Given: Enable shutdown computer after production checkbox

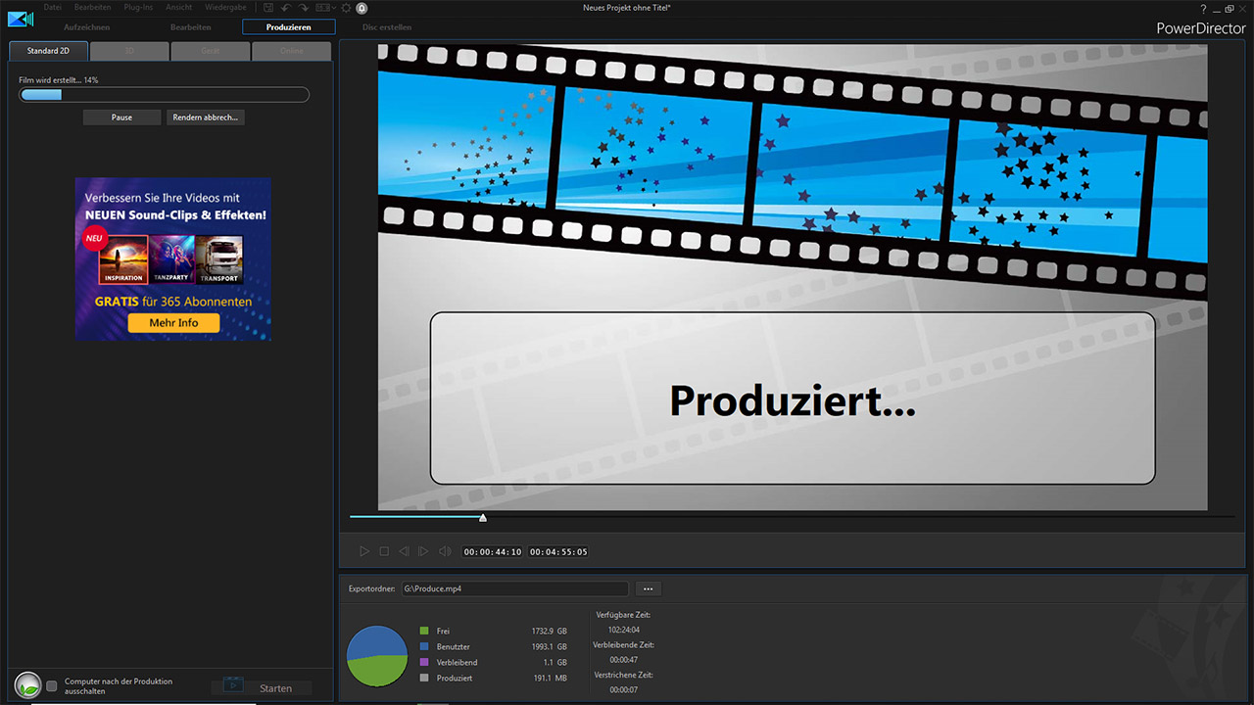Looking at the screenshot, I should click(x=52, y=686).
